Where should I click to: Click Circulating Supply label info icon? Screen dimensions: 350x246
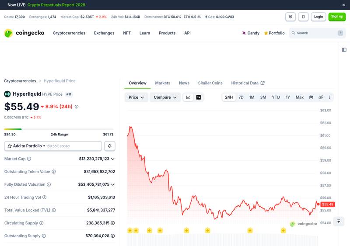pyautogui.click(x=41, y=223)
